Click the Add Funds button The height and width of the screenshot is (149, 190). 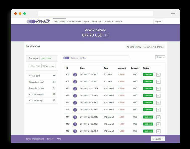click(35, 66)
